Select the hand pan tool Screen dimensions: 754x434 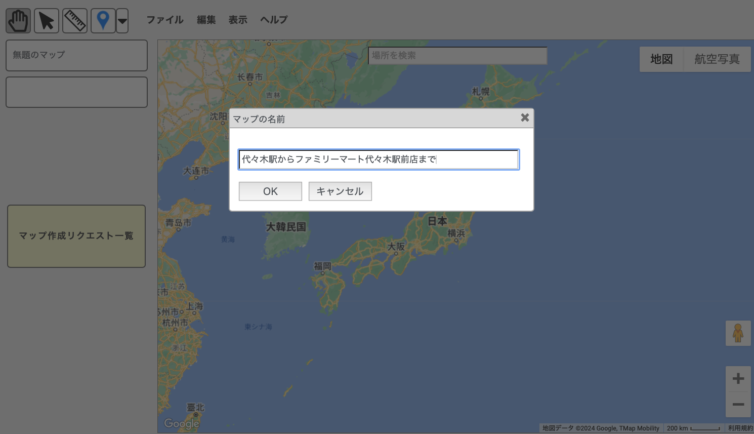pos(18,21)
